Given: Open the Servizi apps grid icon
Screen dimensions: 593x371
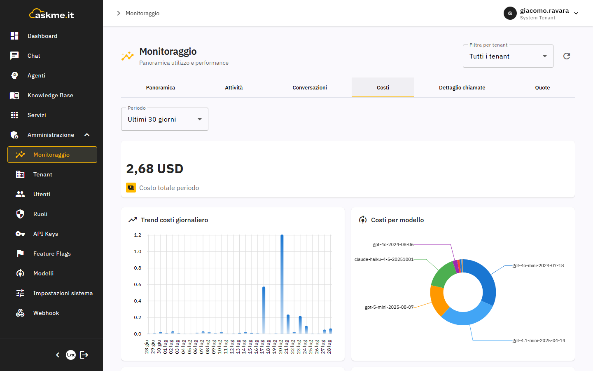Looking at the screenshot, I should click(x=14, y=115).
